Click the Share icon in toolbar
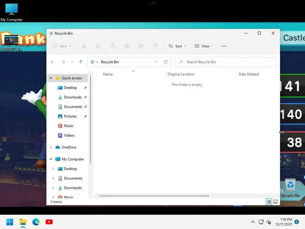 click(141, 46)
